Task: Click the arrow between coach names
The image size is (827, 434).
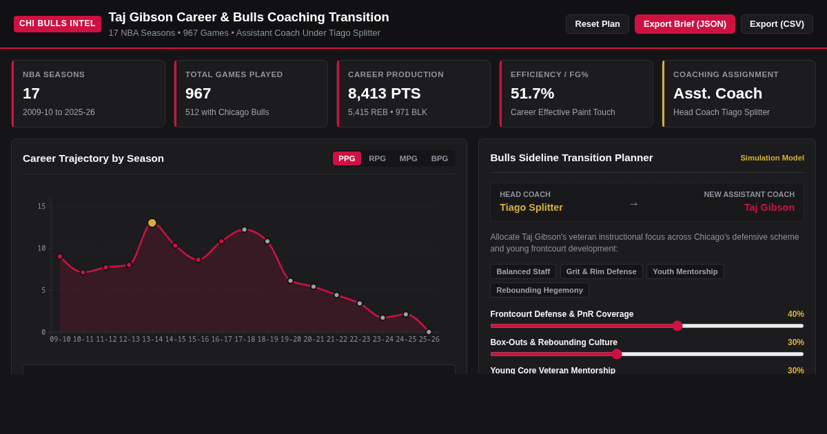Action: click(633, 204)
